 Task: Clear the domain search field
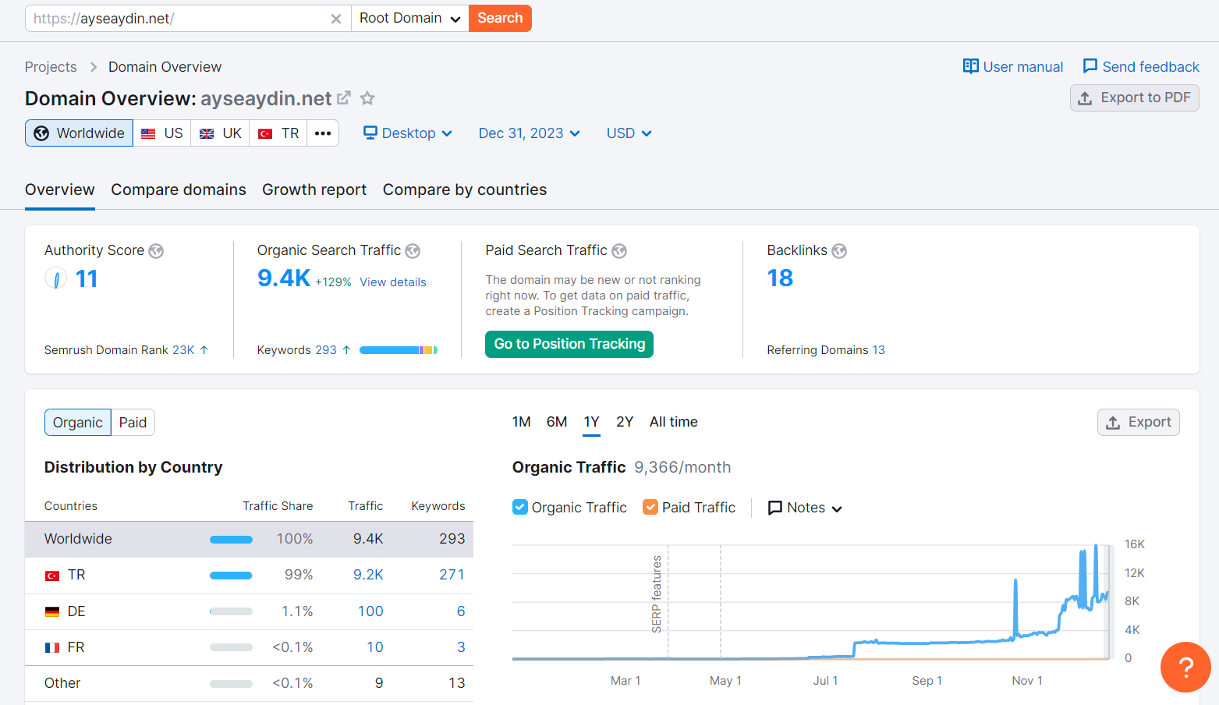click(335, 19)
